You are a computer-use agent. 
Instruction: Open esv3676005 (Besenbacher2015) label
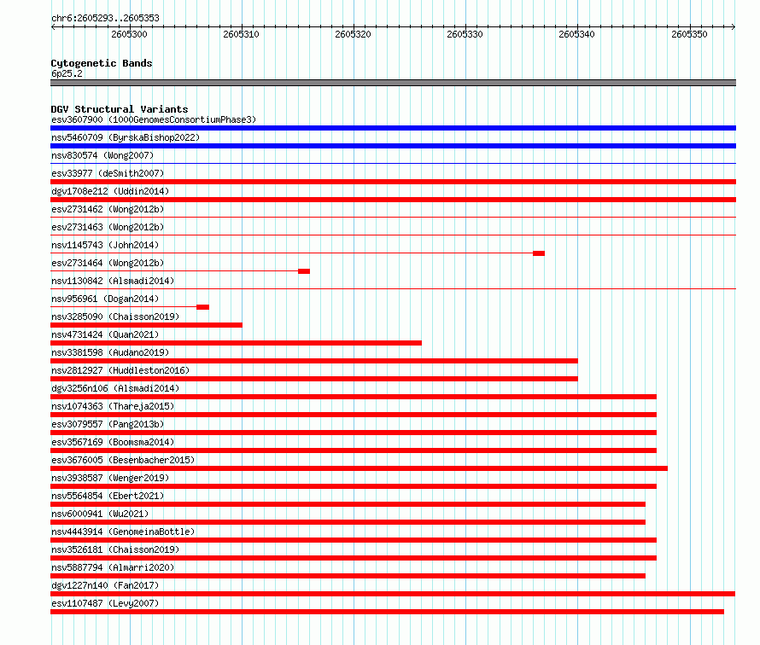(x=123, y=460)
